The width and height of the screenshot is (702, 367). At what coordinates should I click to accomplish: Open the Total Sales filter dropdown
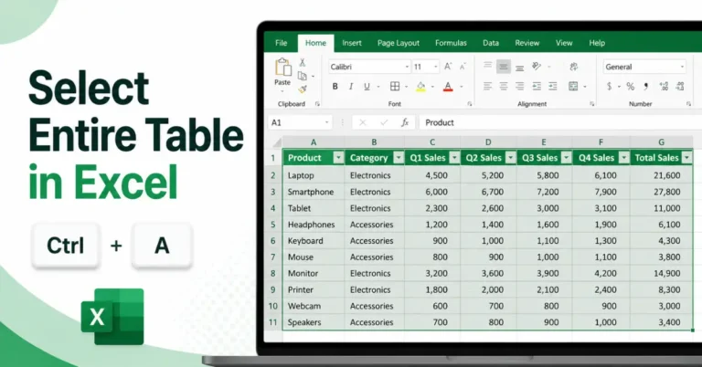[x=686, y=158]
